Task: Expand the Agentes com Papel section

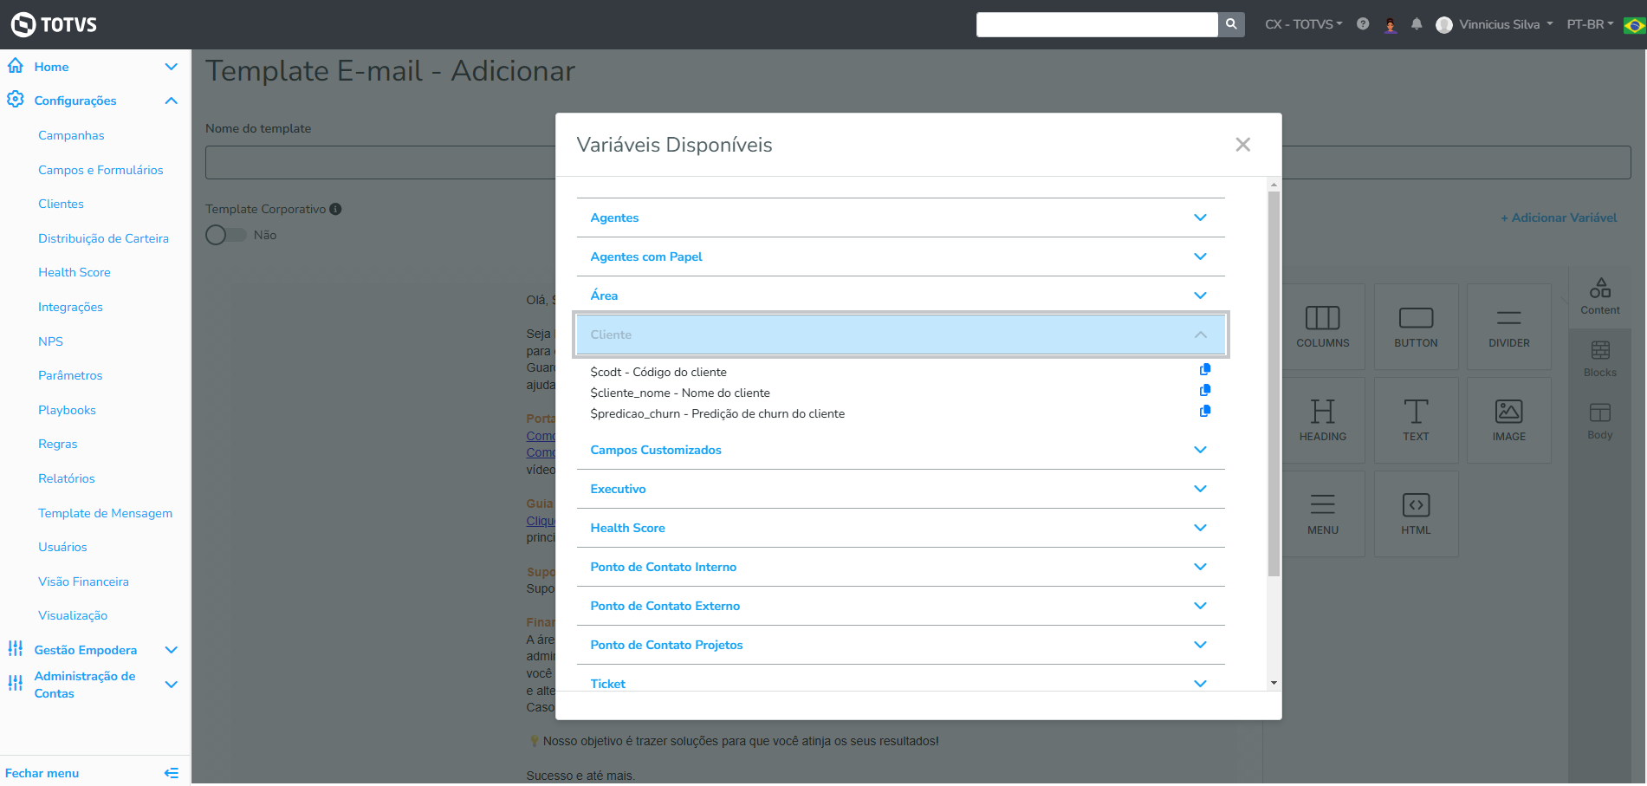Action: point(901,257)
